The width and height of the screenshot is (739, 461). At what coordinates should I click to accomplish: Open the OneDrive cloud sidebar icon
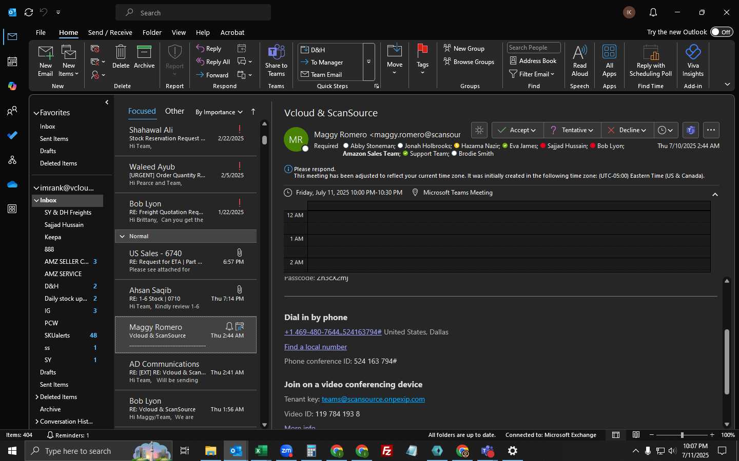pos(12,184)
